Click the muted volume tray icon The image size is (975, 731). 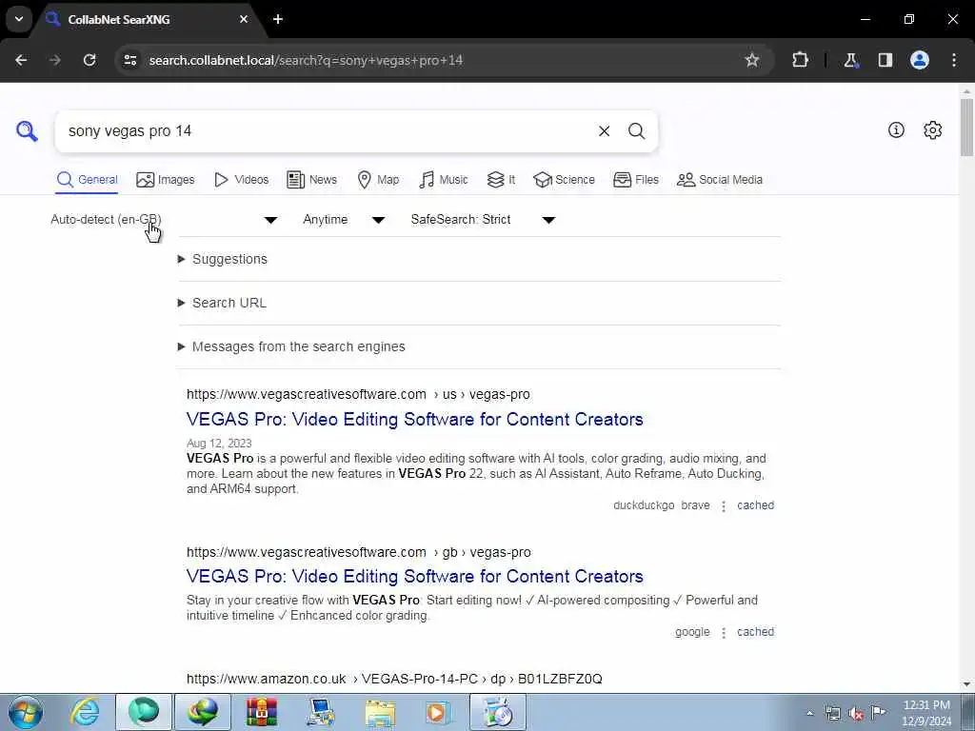pos(856,713)
